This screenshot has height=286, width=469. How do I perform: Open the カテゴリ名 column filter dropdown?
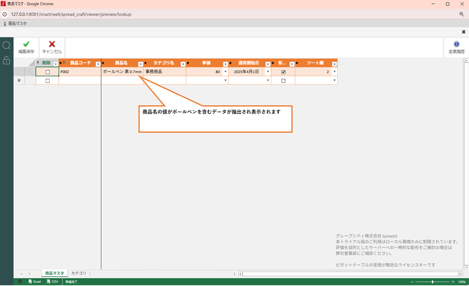183,64
